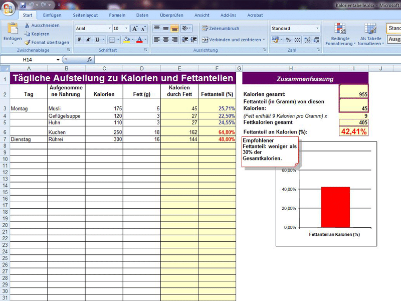
Task: Click the Ausschneiden scissors icon
Action: pos(27,26)
